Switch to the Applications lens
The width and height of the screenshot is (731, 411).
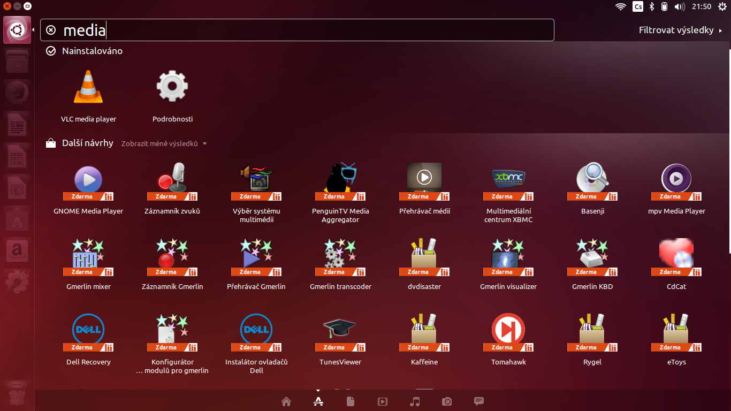(x=318, y=401)
